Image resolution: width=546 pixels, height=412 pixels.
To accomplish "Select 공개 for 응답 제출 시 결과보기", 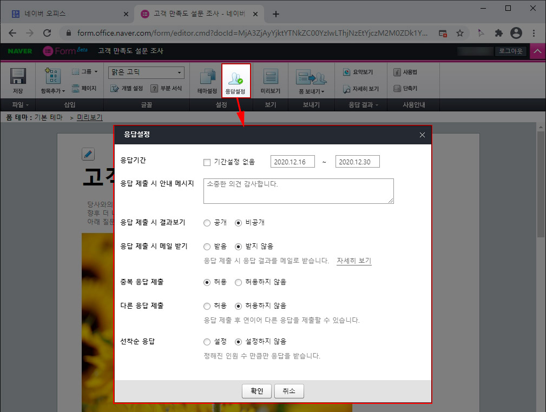I will (x=207, y=222).
